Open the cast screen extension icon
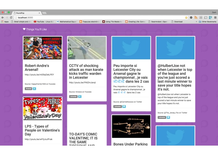The image size is (218, 155). coord(206,18)
